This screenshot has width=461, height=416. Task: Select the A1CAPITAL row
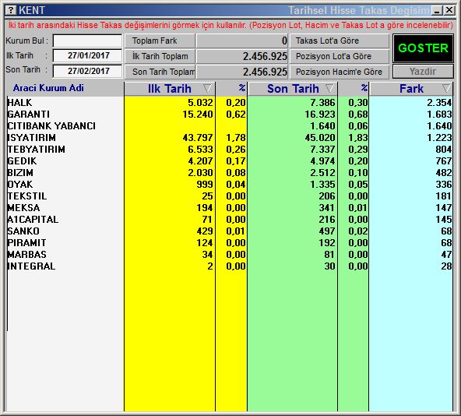click(230, 220)
